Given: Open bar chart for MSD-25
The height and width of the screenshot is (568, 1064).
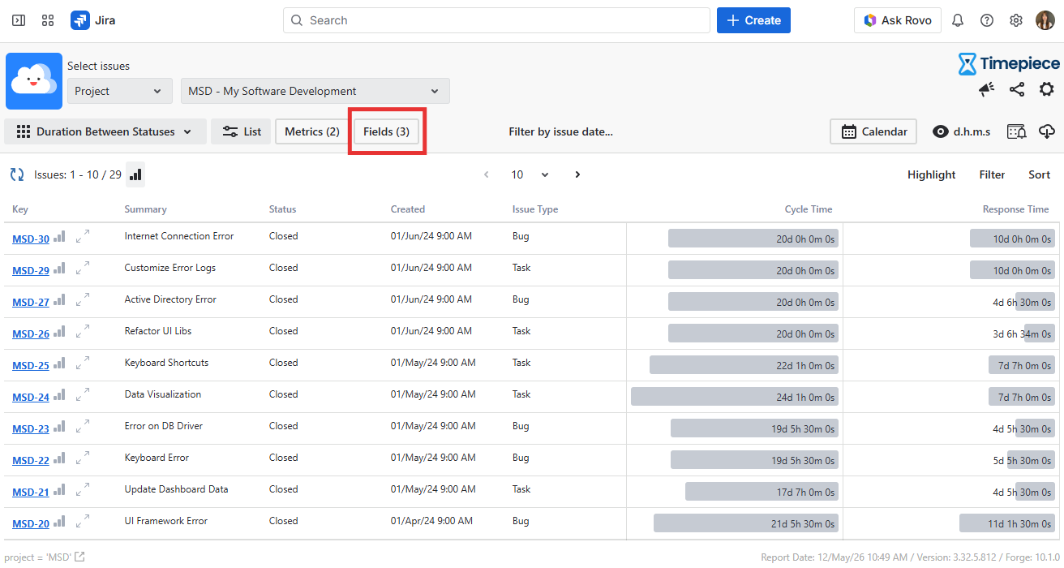Looking at the screenshot, I should [x=59, y=363].
